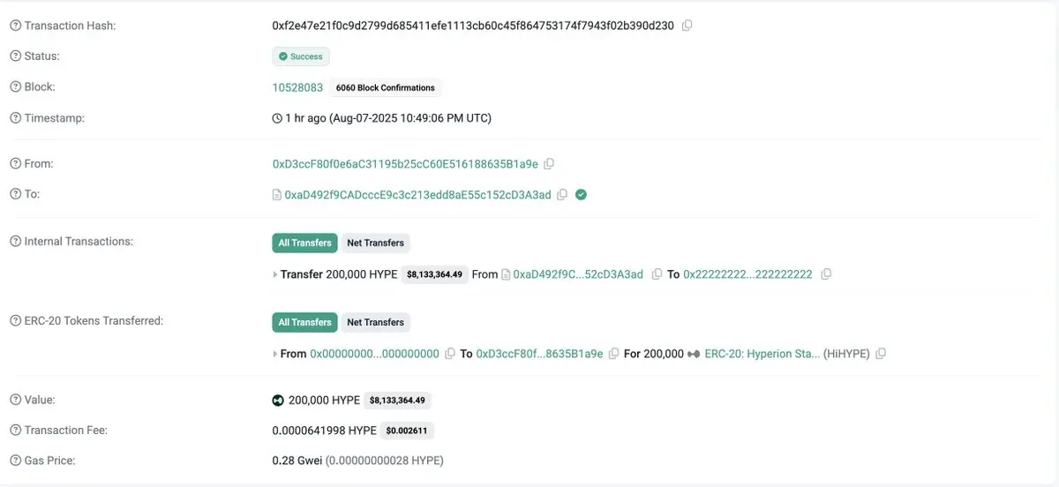The width and height of the screenshot is (1059, 487).
Task: Copy the To contract address 0xaD492f9C
Action: point(561,194)
